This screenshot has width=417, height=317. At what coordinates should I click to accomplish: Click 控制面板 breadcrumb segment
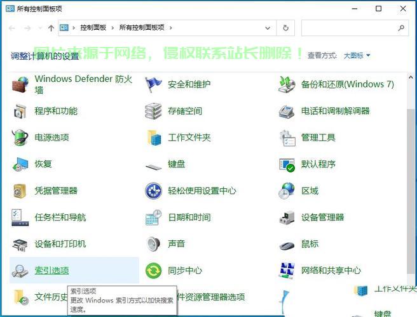point(93,28)
